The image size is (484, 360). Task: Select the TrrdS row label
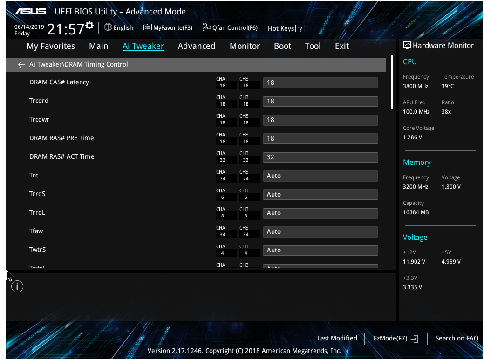click(37, 194)
